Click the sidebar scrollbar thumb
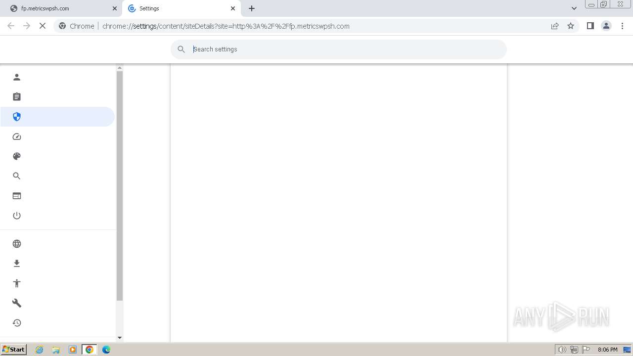 pos(119,186)
